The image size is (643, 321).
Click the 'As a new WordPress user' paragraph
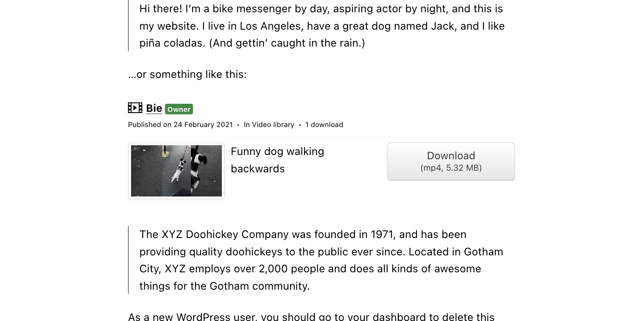click(311, 317)
